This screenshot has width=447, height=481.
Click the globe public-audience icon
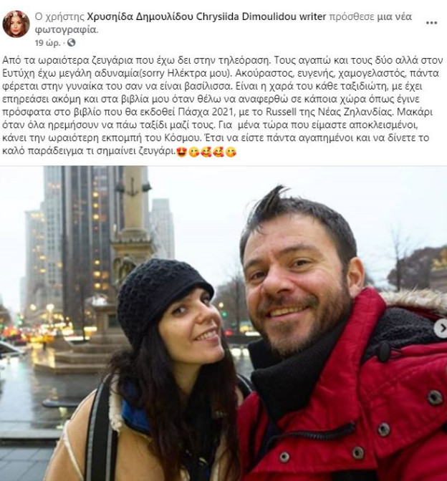coord(71,42)
